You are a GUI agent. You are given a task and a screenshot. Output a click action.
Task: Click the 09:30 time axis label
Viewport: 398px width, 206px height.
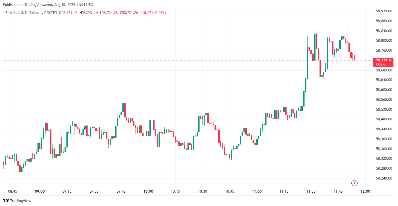click(x=94, y=191)
